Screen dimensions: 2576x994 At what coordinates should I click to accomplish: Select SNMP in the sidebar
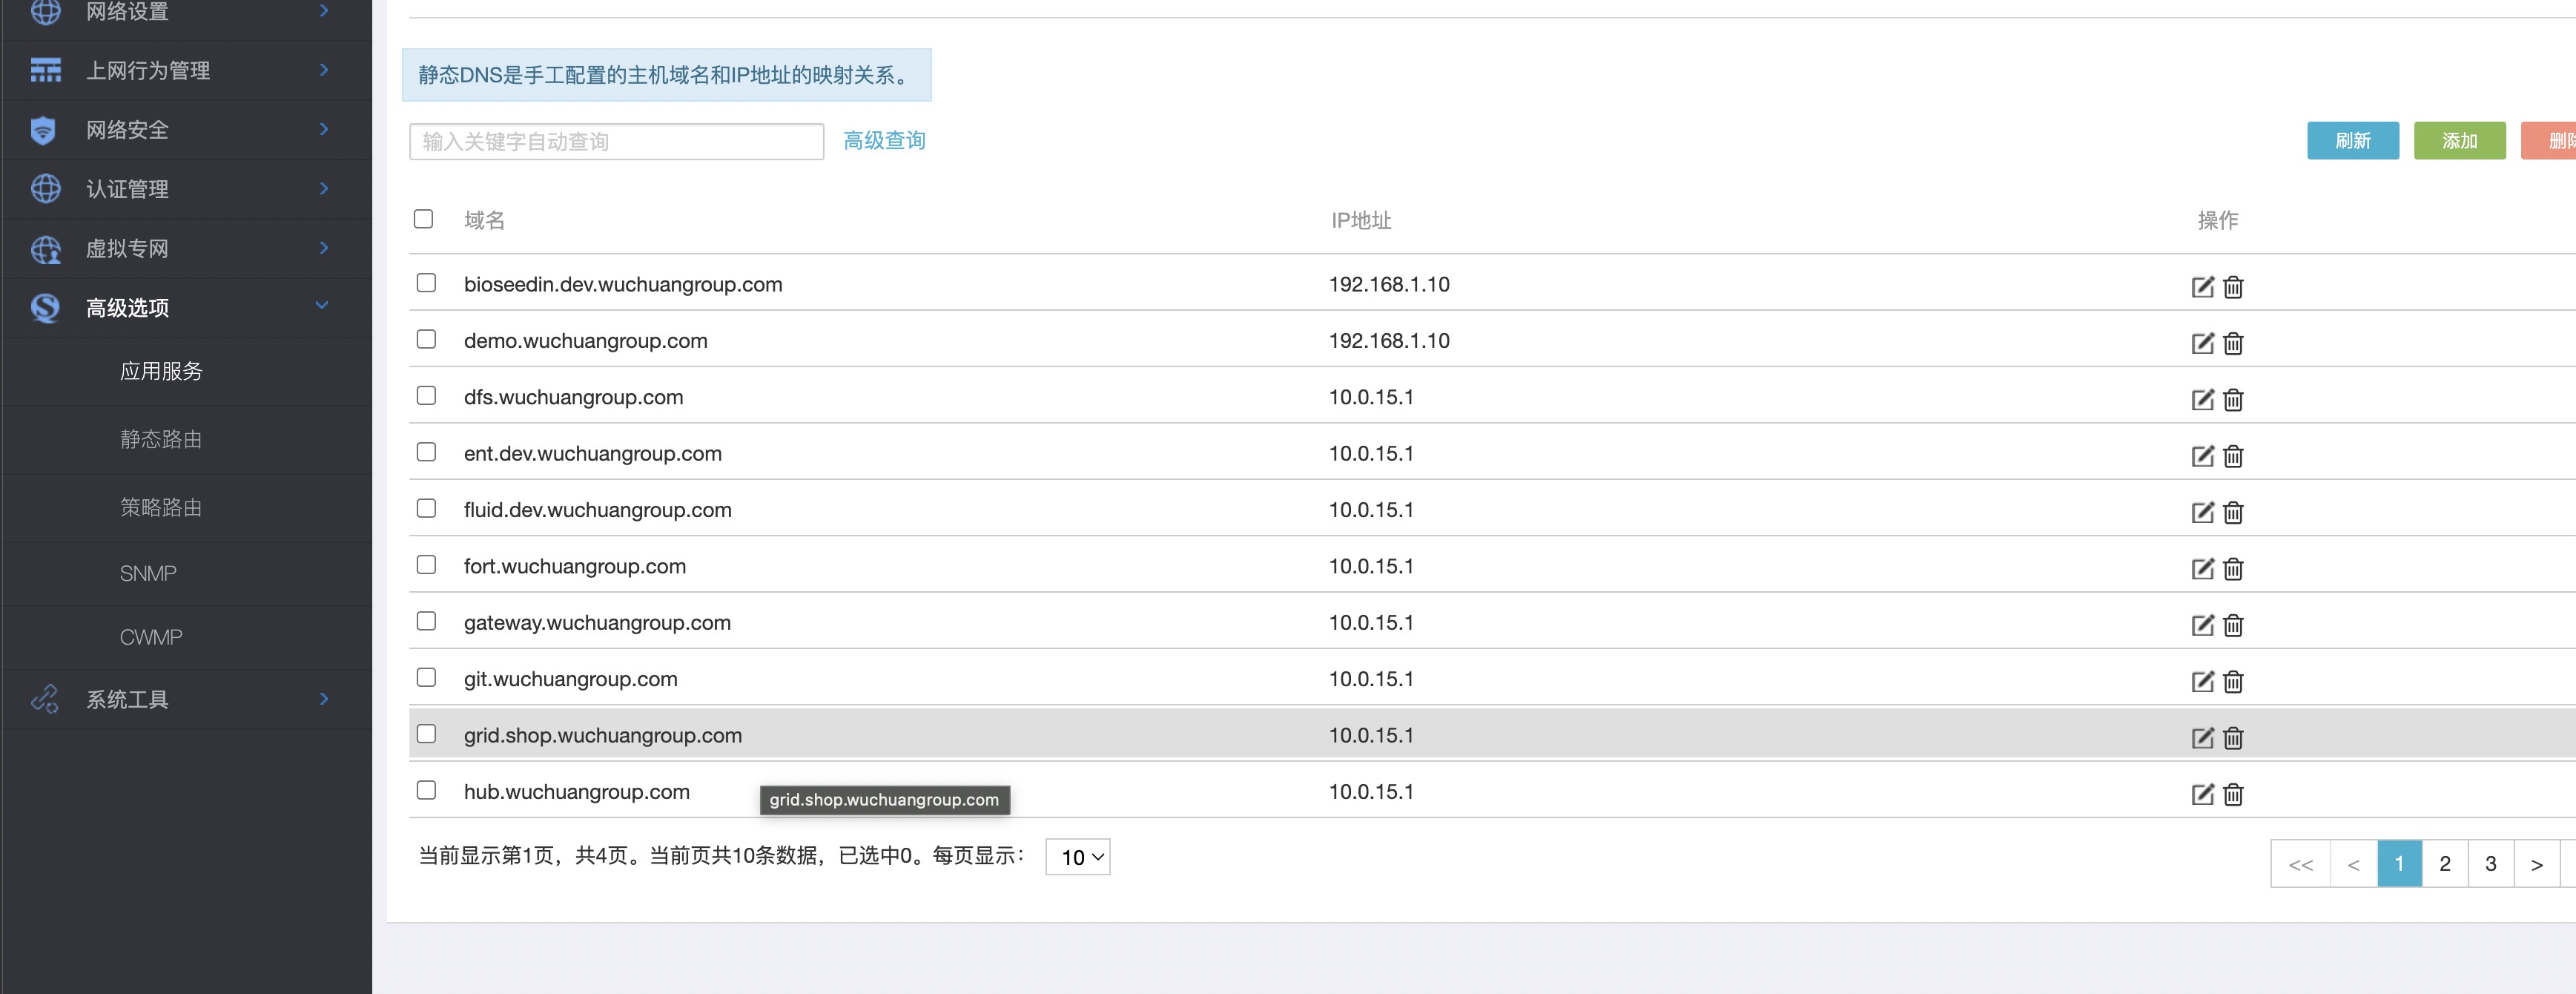(148, 573)
